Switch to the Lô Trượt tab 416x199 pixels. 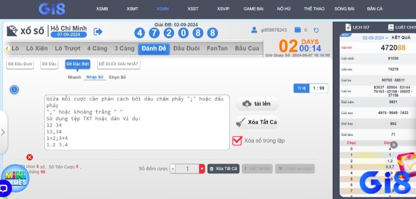[68, 48]
